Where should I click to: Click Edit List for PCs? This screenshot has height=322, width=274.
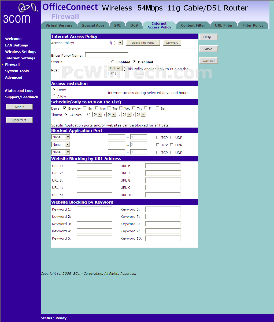(x=115, y=68)
